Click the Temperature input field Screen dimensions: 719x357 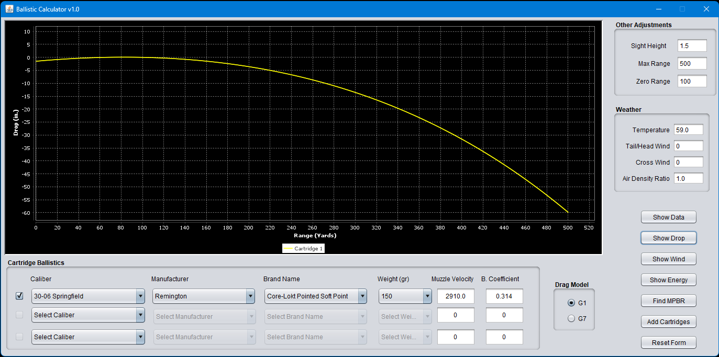pyautogui.click(x=689, y=130)
